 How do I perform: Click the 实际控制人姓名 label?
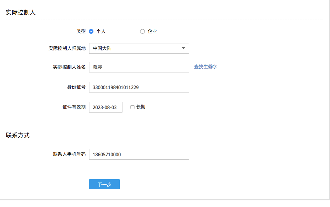click(69, 67)
